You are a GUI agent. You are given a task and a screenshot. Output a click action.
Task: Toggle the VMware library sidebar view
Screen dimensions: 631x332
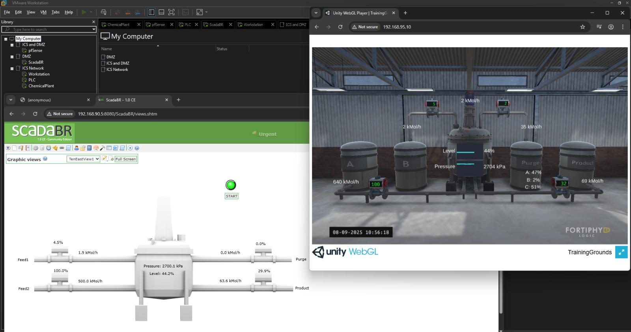click(x=151, y=12)
